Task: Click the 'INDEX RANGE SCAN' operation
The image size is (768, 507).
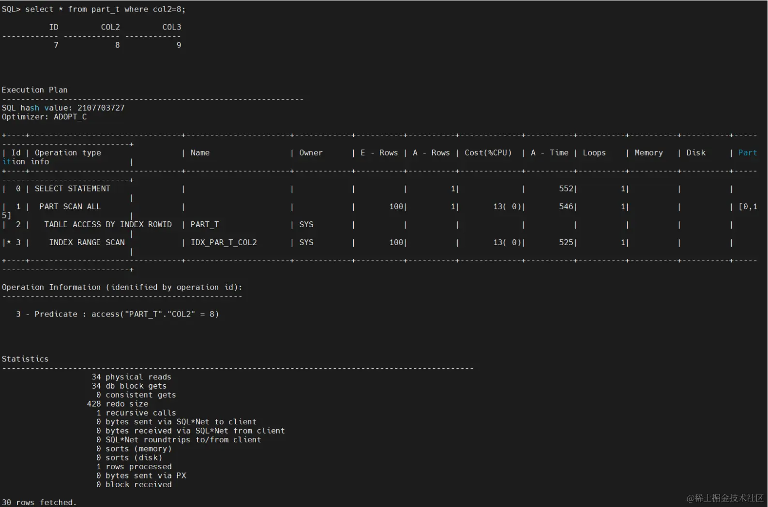Action: coord(87,242)
